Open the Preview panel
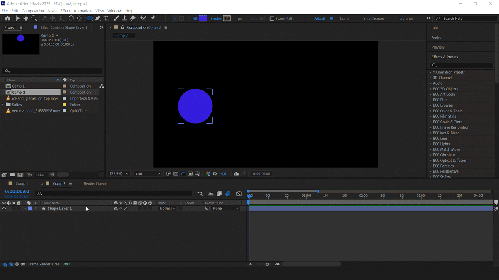 coord(438,47)
